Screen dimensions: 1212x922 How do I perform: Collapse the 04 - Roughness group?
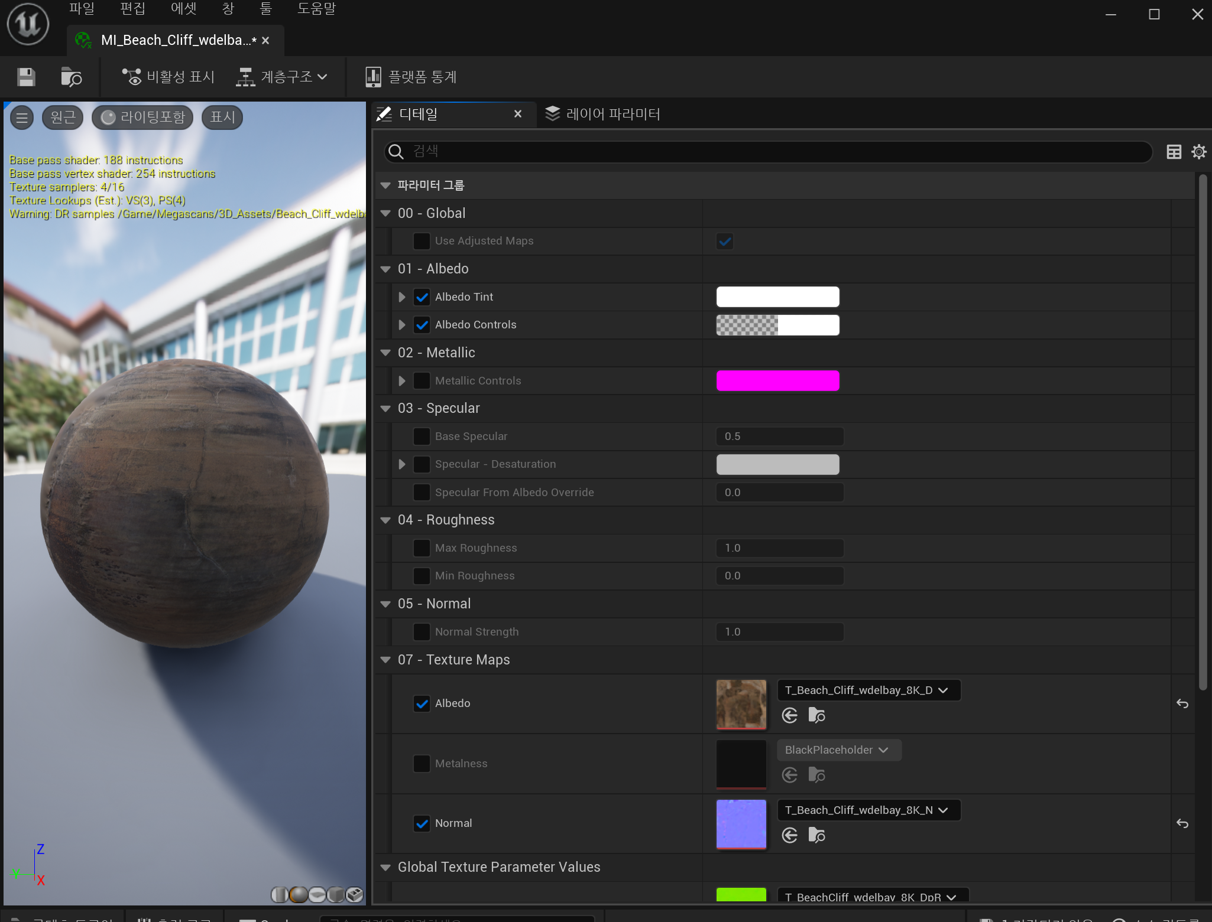385,520
